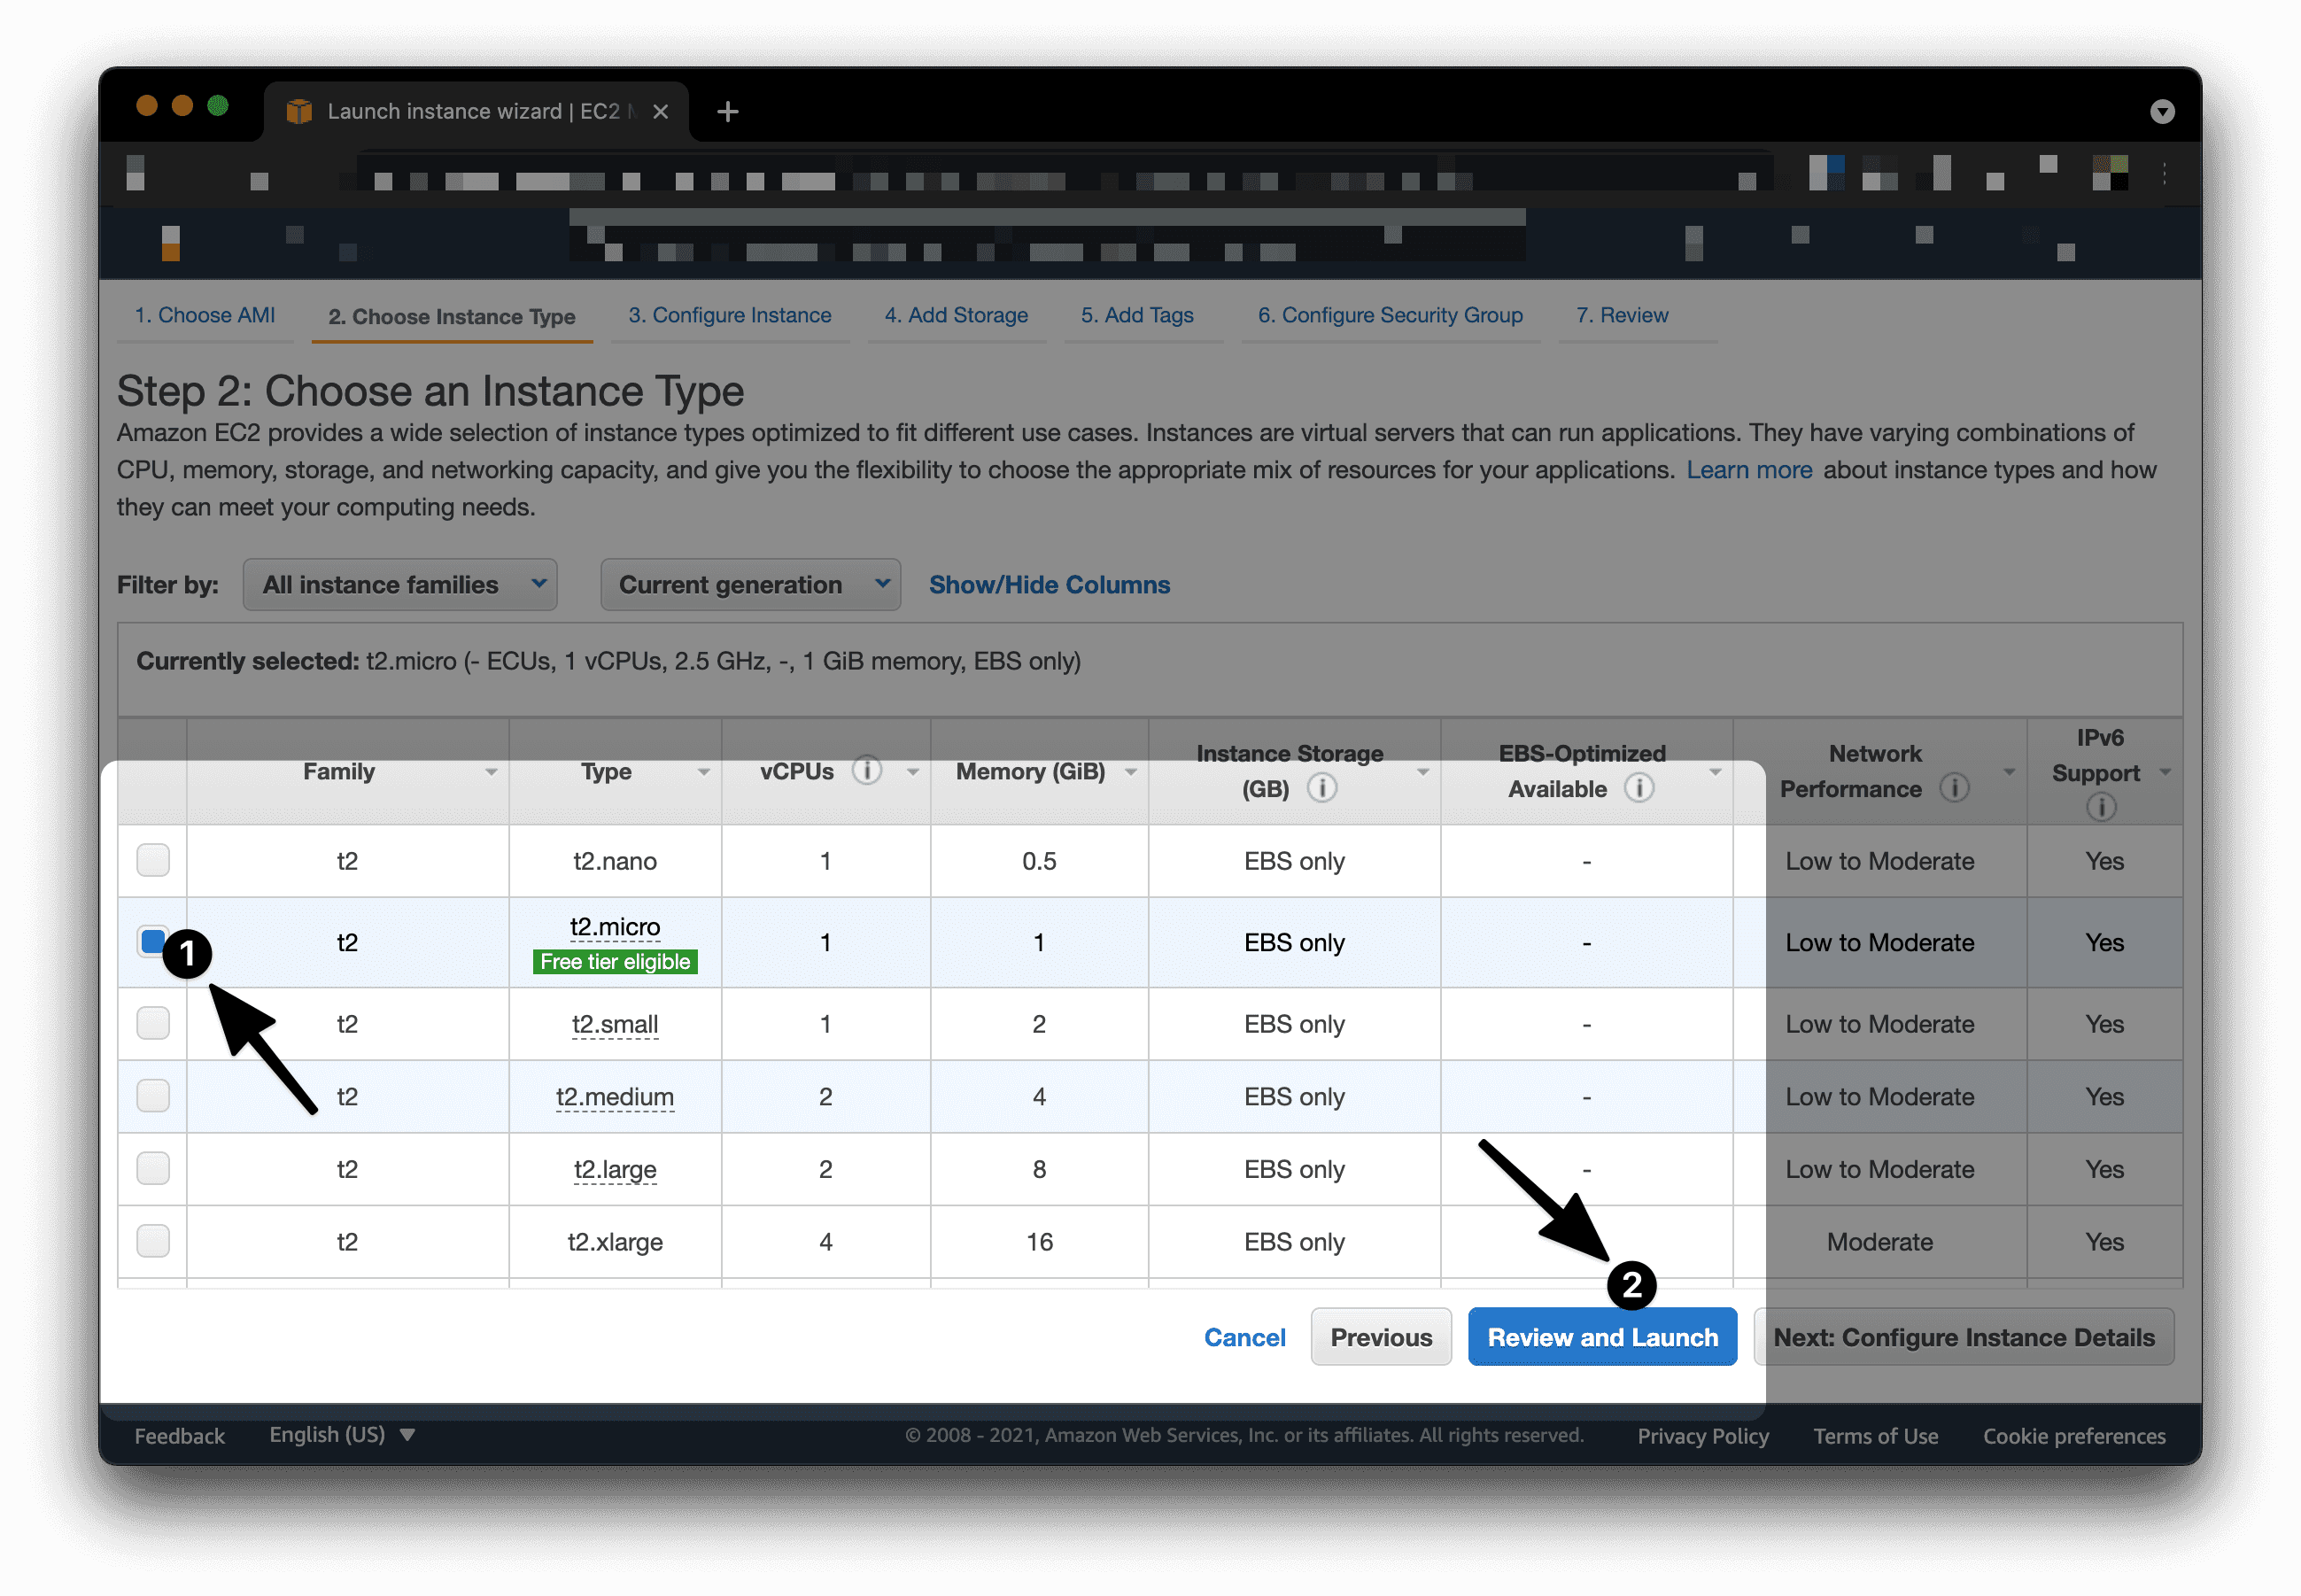This screenshot has height=1596, width=2301.
Task: Open the IPv6 Support column sort arrow
Action: point(2165,772)
